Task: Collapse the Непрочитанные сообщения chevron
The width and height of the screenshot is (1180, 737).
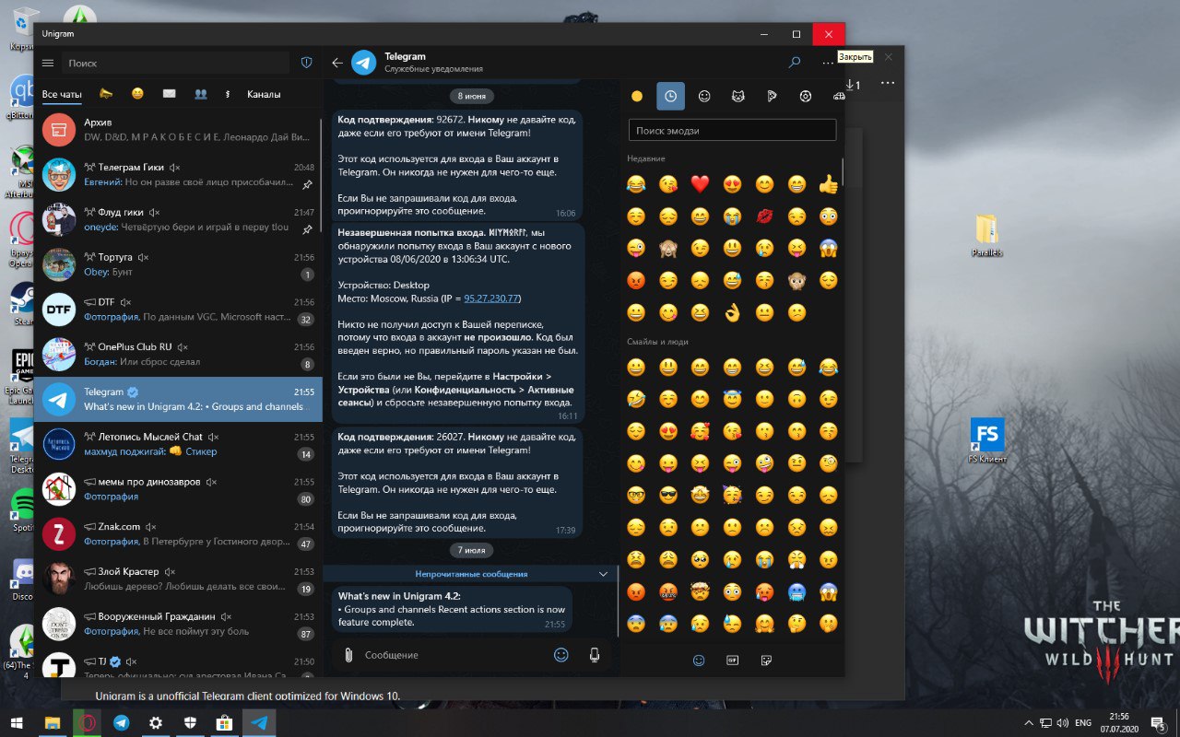Action: tap(603, 574)
